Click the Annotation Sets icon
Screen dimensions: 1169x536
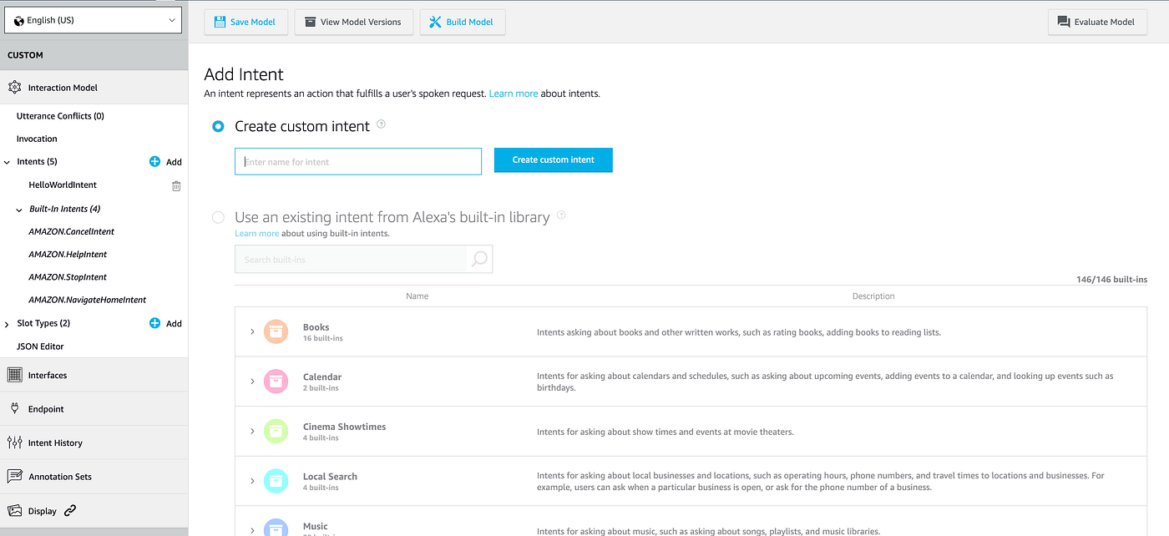[x=14, y=476]
